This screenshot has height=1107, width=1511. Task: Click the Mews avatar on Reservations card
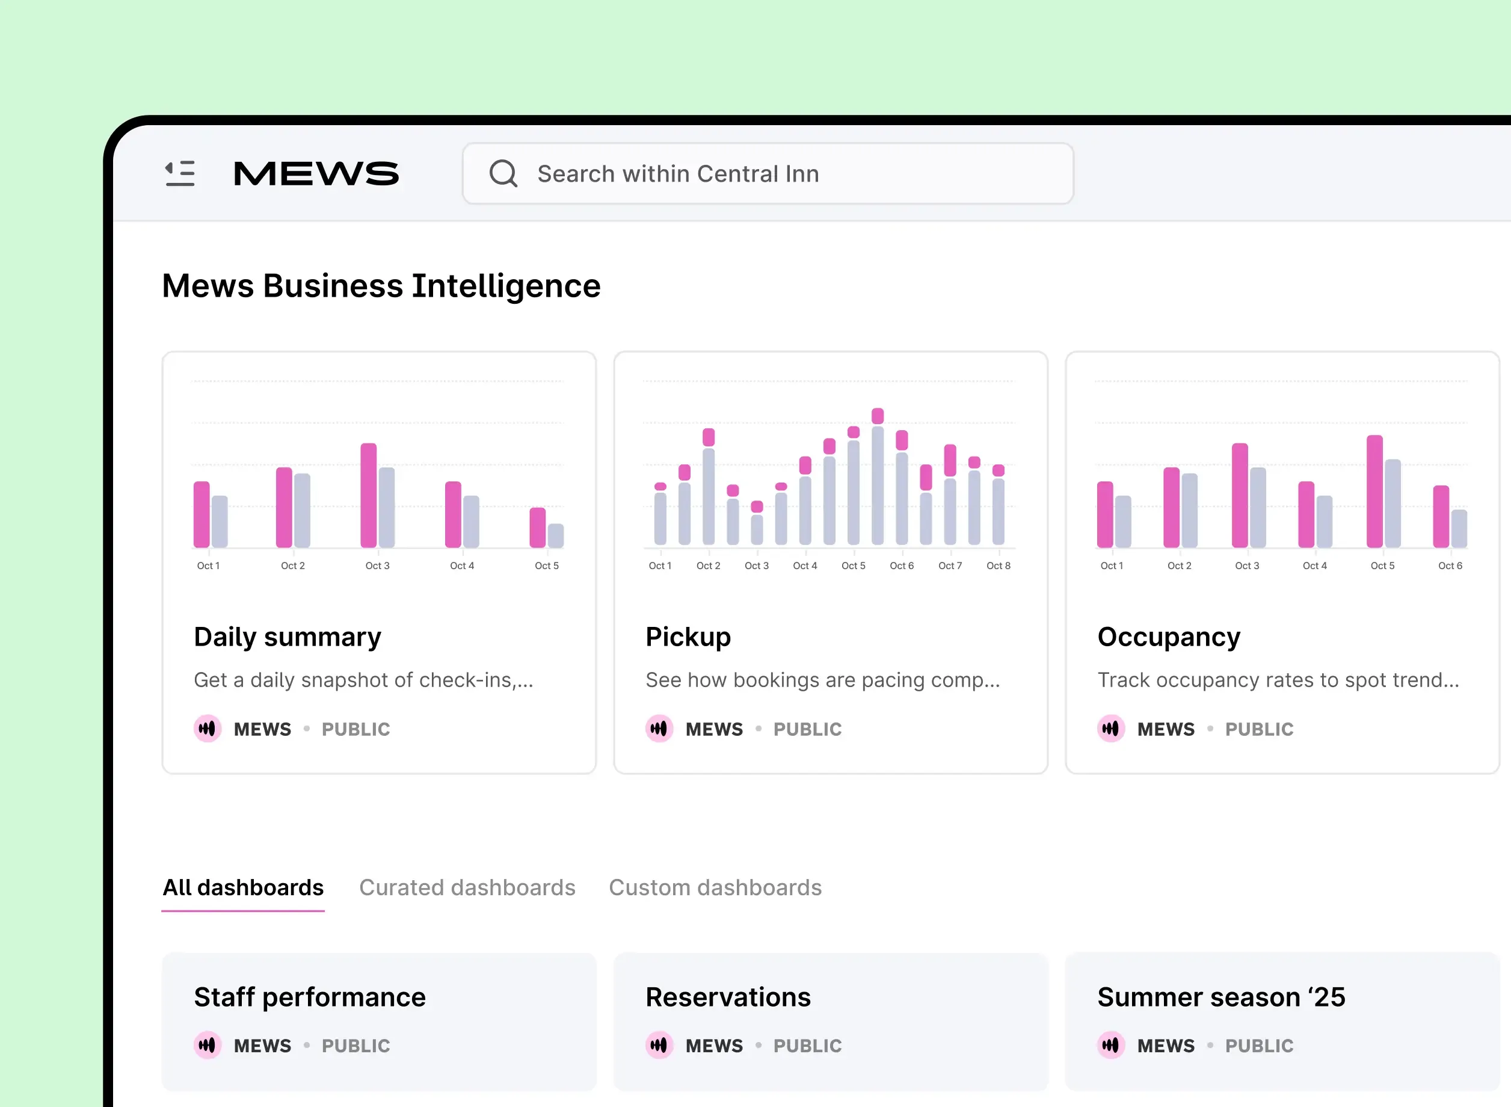[x=660, y=1046]
